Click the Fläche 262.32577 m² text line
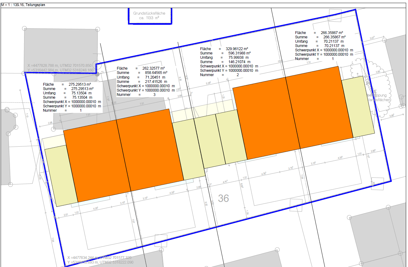The image size is (408, 267). (140, 68)
